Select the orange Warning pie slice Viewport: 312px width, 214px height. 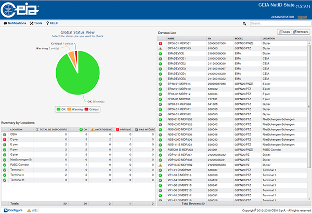coord(72,58)
